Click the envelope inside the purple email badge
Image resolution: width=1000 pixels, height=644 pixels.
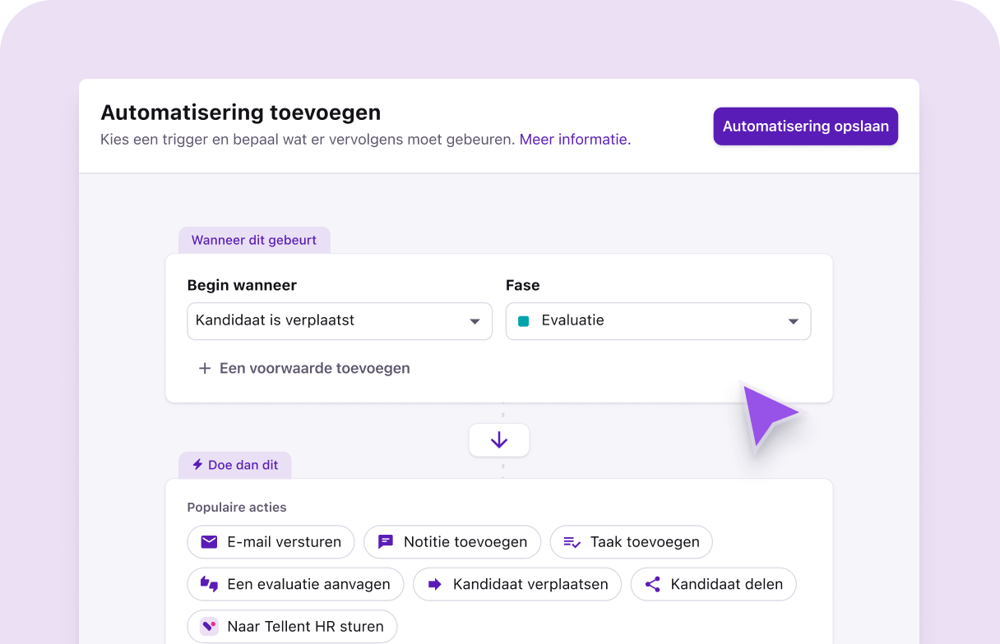click(x=207, y=541)
